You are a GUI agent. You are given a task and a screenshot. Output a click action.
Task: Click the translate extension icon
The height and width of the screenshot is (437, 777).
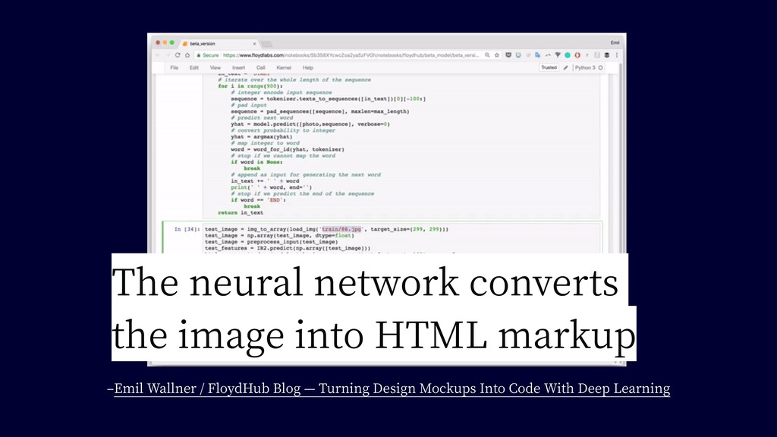(x=538, y=55)
